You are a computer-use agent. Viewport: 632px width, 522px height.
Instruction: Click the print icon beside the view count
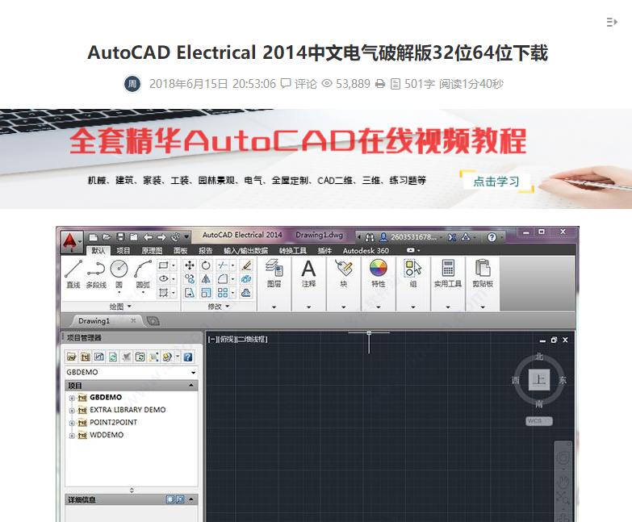(x=380, y=84)
